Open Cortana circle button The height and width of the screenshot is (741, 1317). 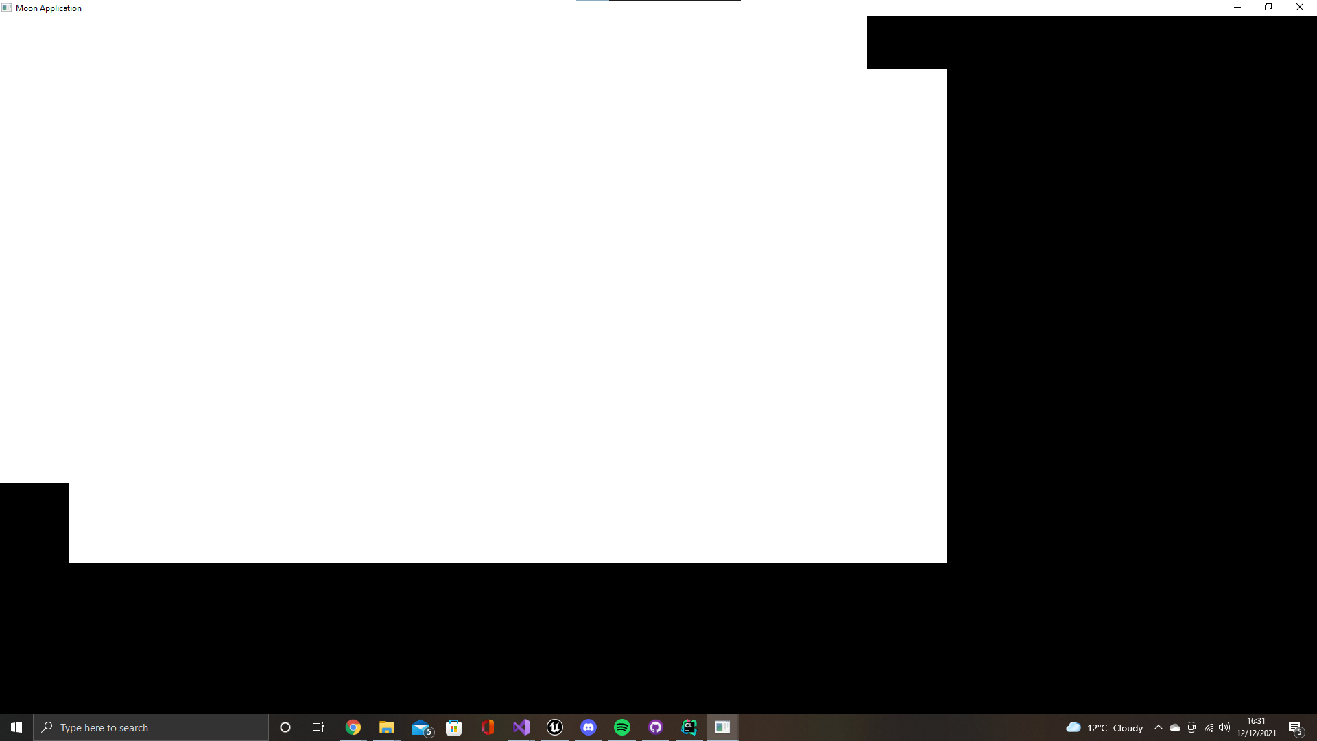[x=285, y=727]
